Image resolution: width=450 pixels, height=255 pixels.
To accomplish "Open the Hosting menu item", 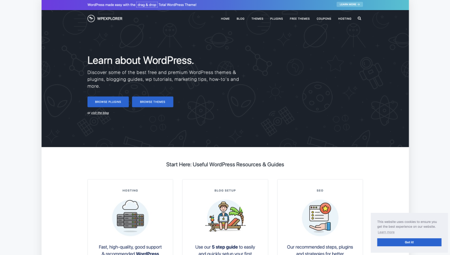I will pyautogui.click(x=345, y=18).
